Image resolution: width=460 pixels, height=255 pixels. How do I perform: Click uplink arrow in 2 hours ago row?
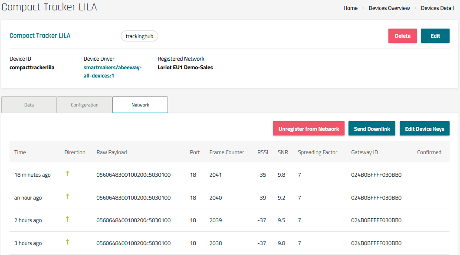pyautogui.click(x=67, y=219)
